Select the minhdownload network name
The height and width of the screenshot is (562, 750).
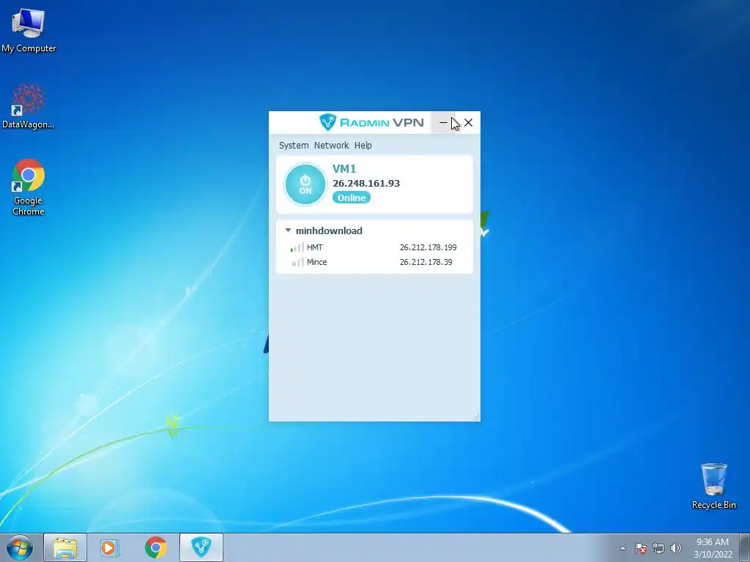coord(329,231)
